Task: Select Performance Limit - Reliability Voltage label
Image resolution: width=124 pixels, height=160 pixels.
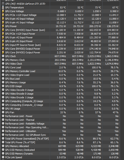Action: pyautogui.click(x=25, y=124)
